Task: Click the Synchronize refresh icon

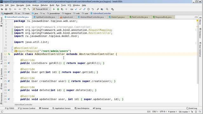Action: [10, 9]
